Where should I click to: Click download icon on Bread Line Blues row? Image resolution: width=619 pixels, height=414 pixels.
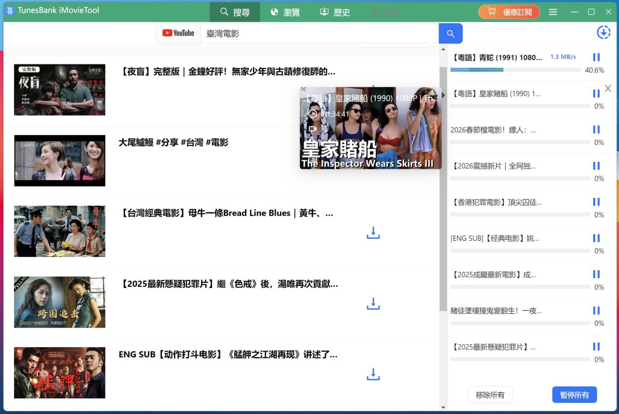click(x=373, y=233)
